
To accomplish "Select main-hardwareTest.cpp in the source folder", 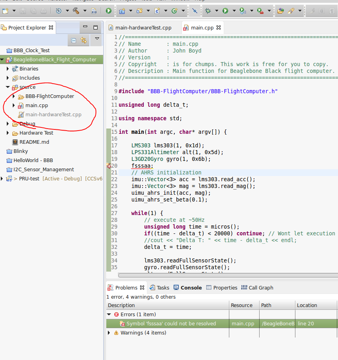I will coord(53,115).
